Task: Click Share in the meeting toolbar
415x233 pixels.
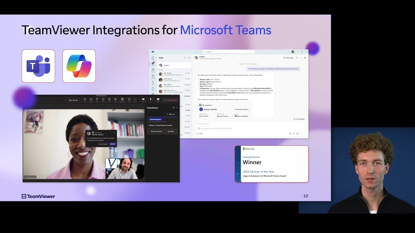Action: 158,100
